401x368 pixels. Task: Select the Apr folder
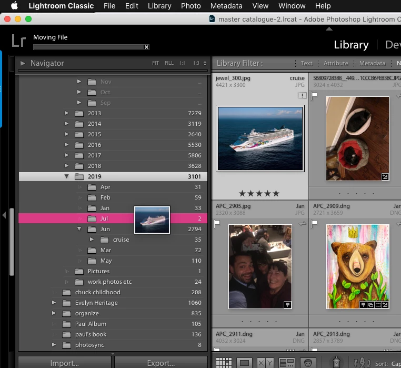click(113, 187)
